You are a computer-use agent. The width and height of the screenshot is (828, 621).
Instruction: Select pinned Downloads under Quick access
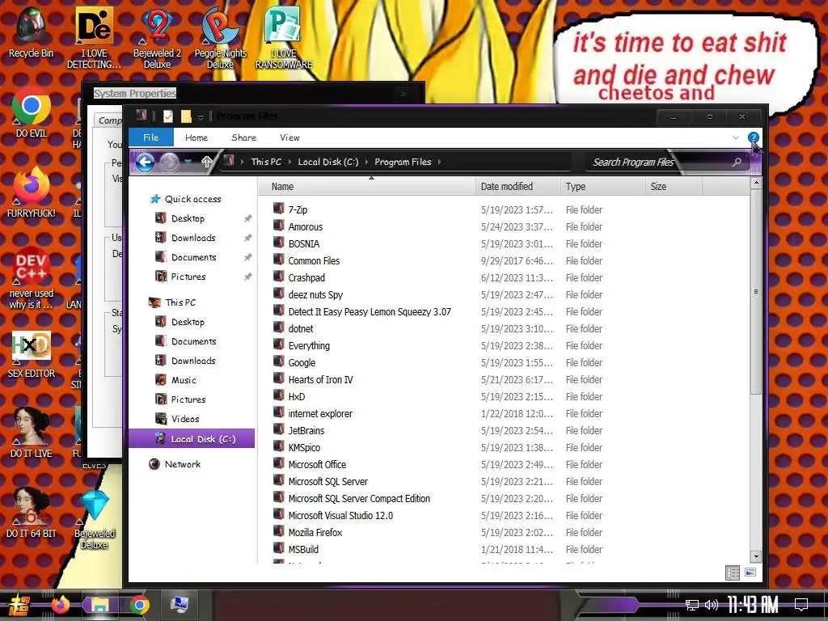pyautogui.click(x=193, y=238)
